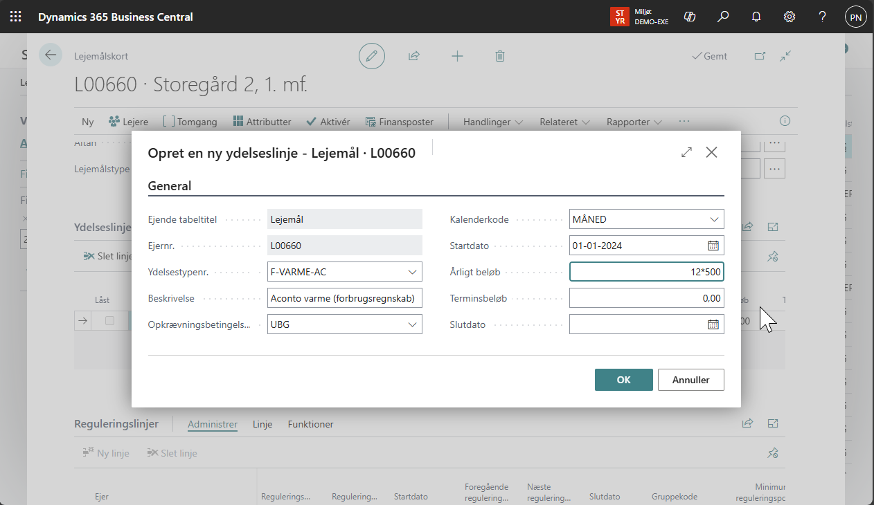874x505 pixels.
Task: Open the app launcher waffle menu
Action: (15, 17)
